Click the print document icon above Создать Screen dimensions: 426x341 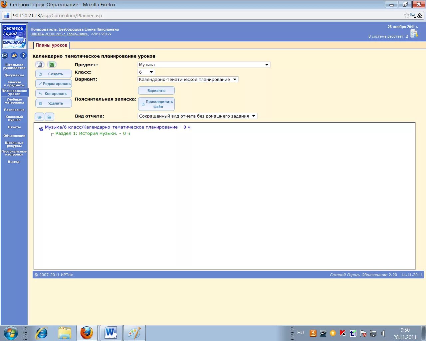click(x=40, y=65)
